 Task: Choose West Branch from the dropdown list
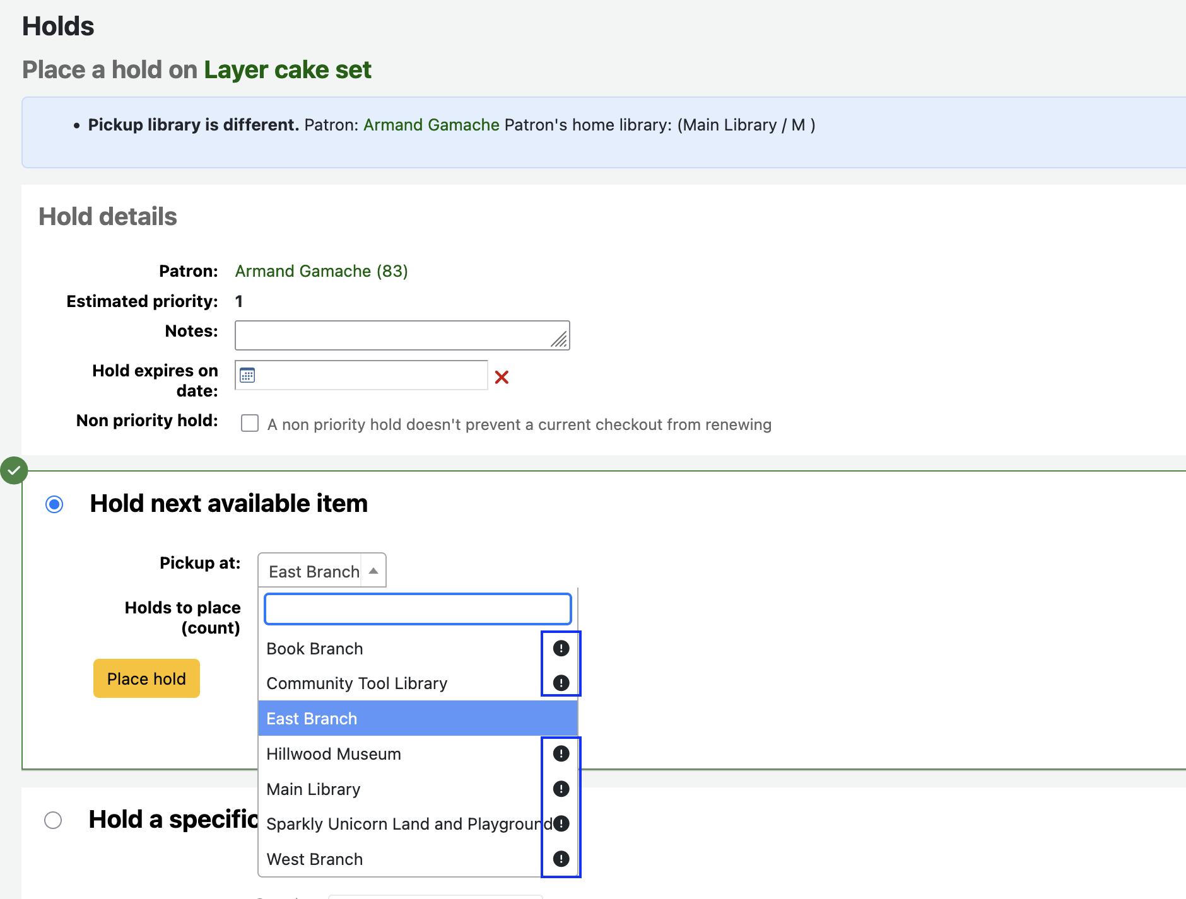tap(315, 859)
